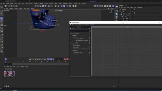Toggle the Y axis lock button
The image size is (162, 91).
pos(11,6)
